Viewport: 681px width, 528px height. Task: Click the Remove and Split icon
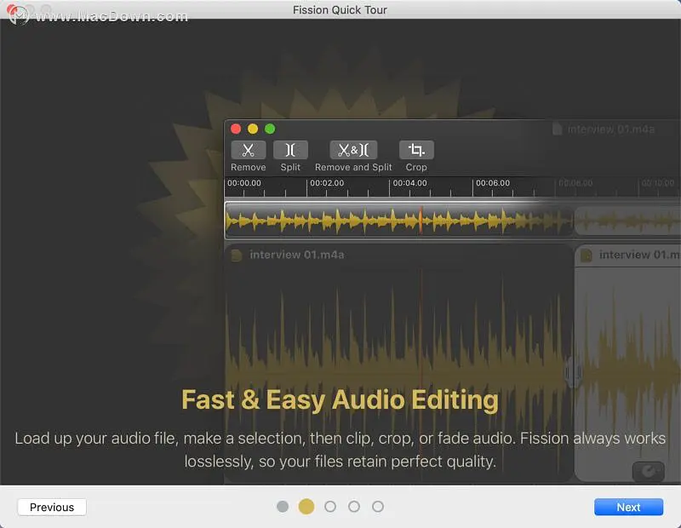point(353,151)
